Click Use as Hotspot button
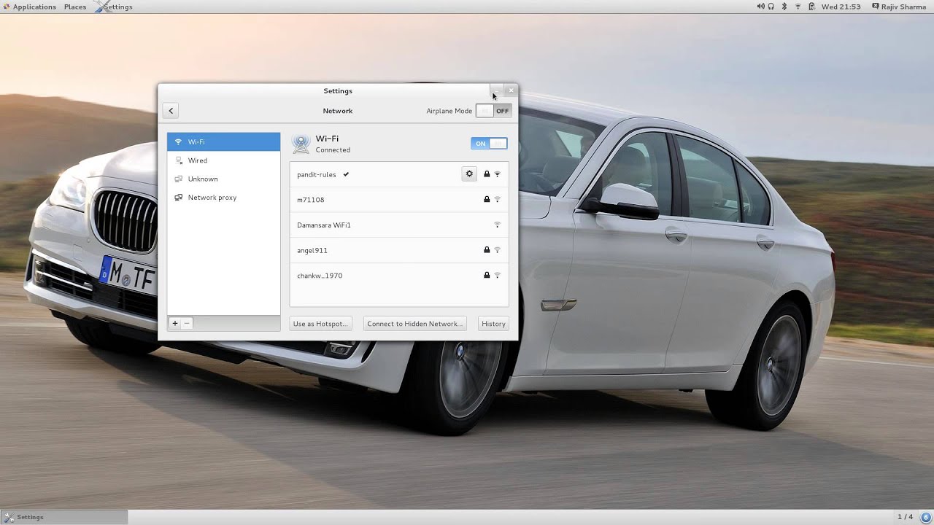934x525 pixels. (x=320, y=324)
